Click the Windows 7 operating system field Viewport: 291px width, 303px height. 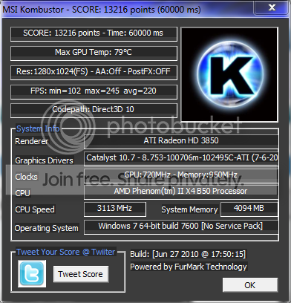pos(181,227)
